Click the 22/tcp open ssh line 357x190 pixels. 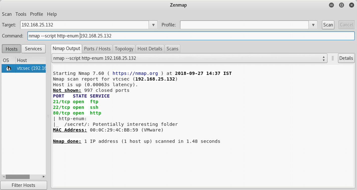[76, 107]
